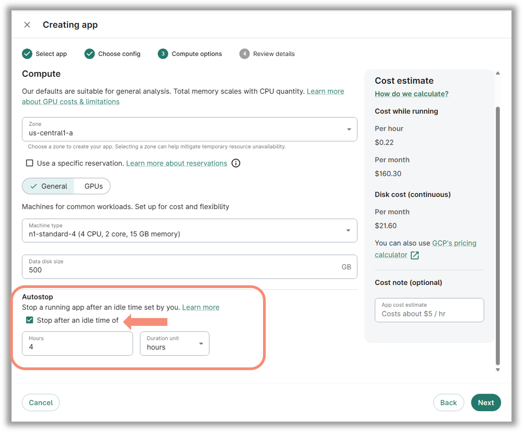Click the external link icon by calculator
The height and width of the screenshot is (432, 523).
pos(415,255)
